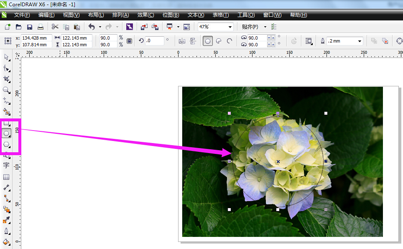Image resolution: width=403 pixels, height=249 pixels.
Task: Click the Convert to Curves icon
Action: (x=399, y=41)
